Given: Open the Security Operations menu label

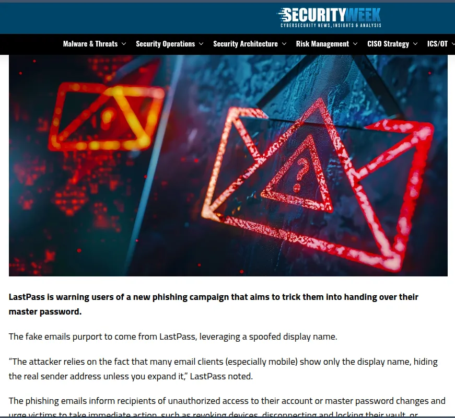Looking at the screenshot, I should point(166,44).
